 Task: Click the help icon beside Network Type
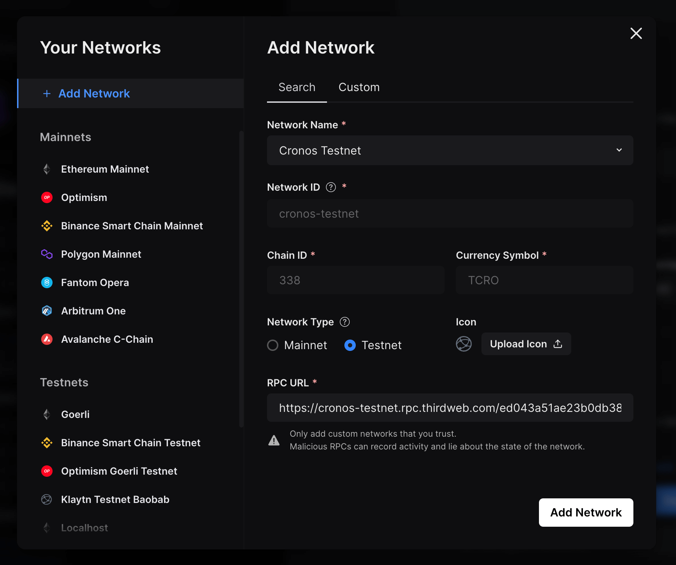coord(345,322)
